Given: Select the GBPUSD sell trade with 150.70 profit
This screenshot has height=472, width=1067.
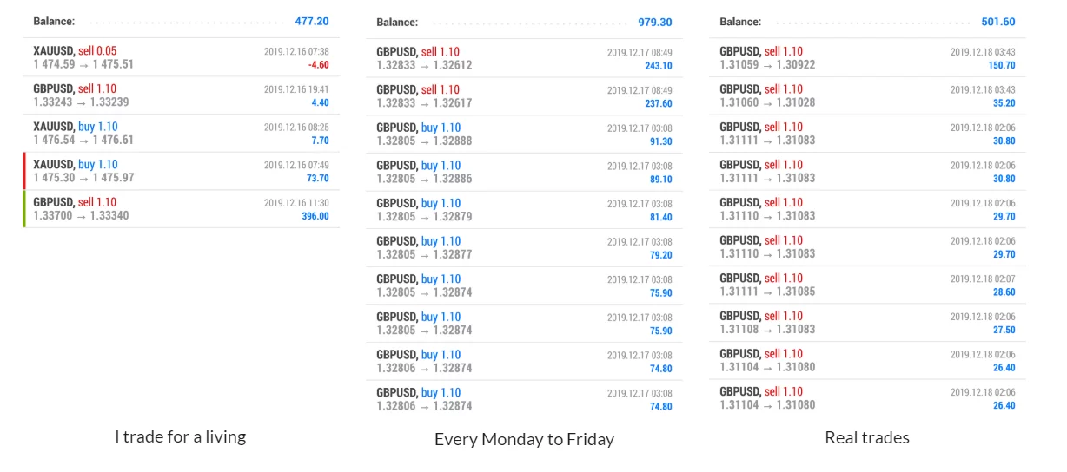Looking at the screenshot, I should (x=867, y=58).
